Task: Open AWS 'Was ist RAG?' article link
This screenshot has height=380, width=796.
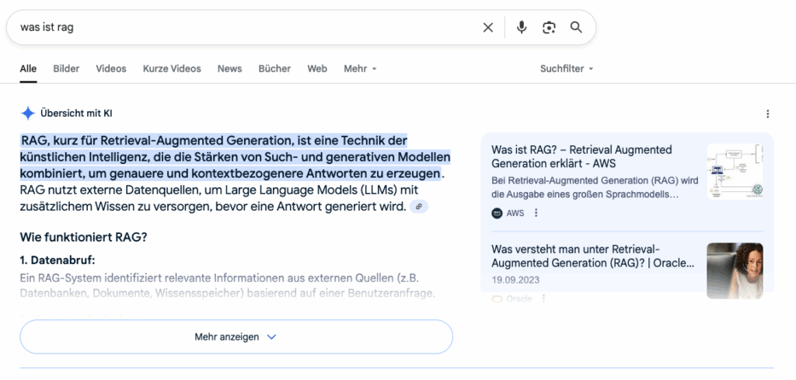Action: coord(581,156)
